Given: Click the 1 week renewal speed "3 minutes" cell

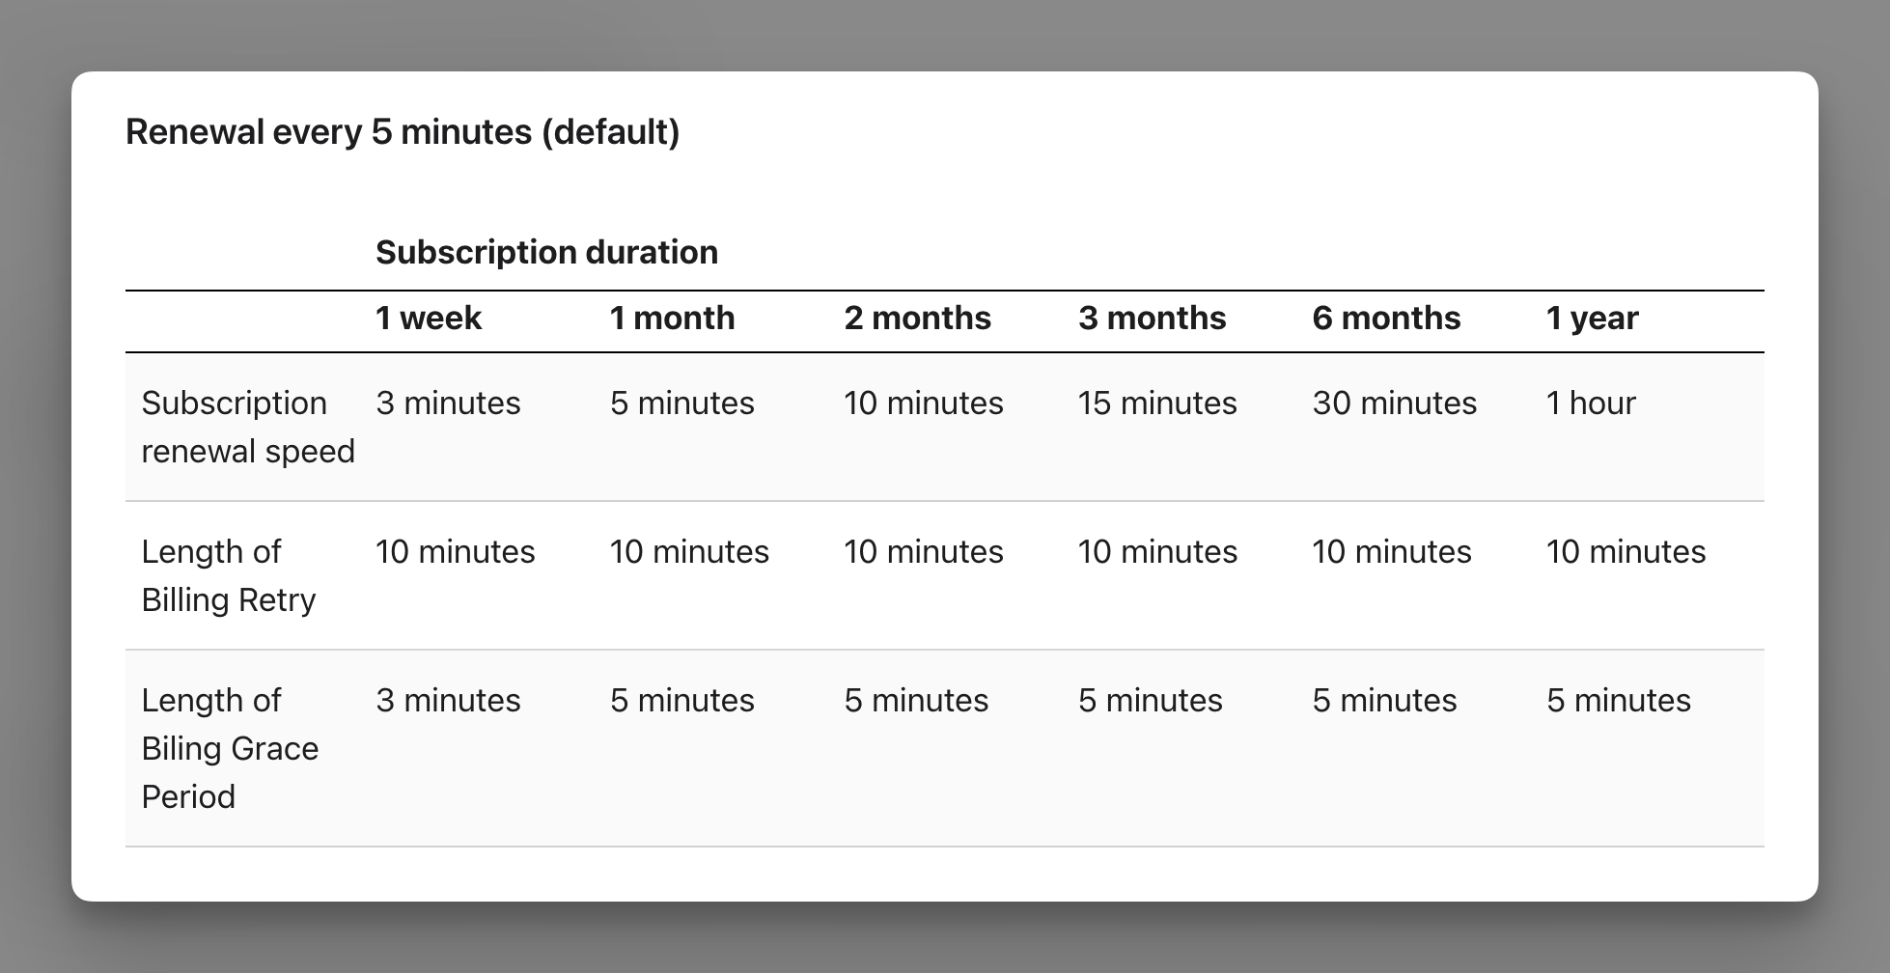Looking at the screenshot, I should 448,403.
